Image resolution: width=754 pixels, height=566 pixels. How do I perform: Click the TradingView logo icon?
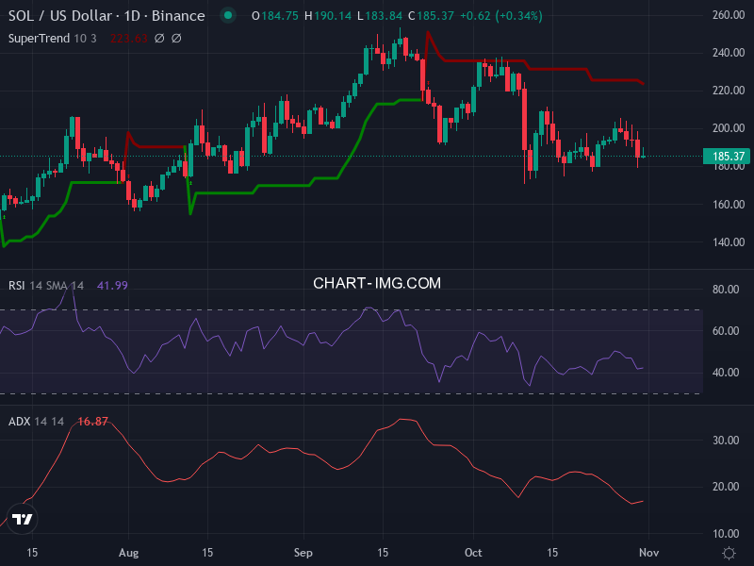(24, 519)
